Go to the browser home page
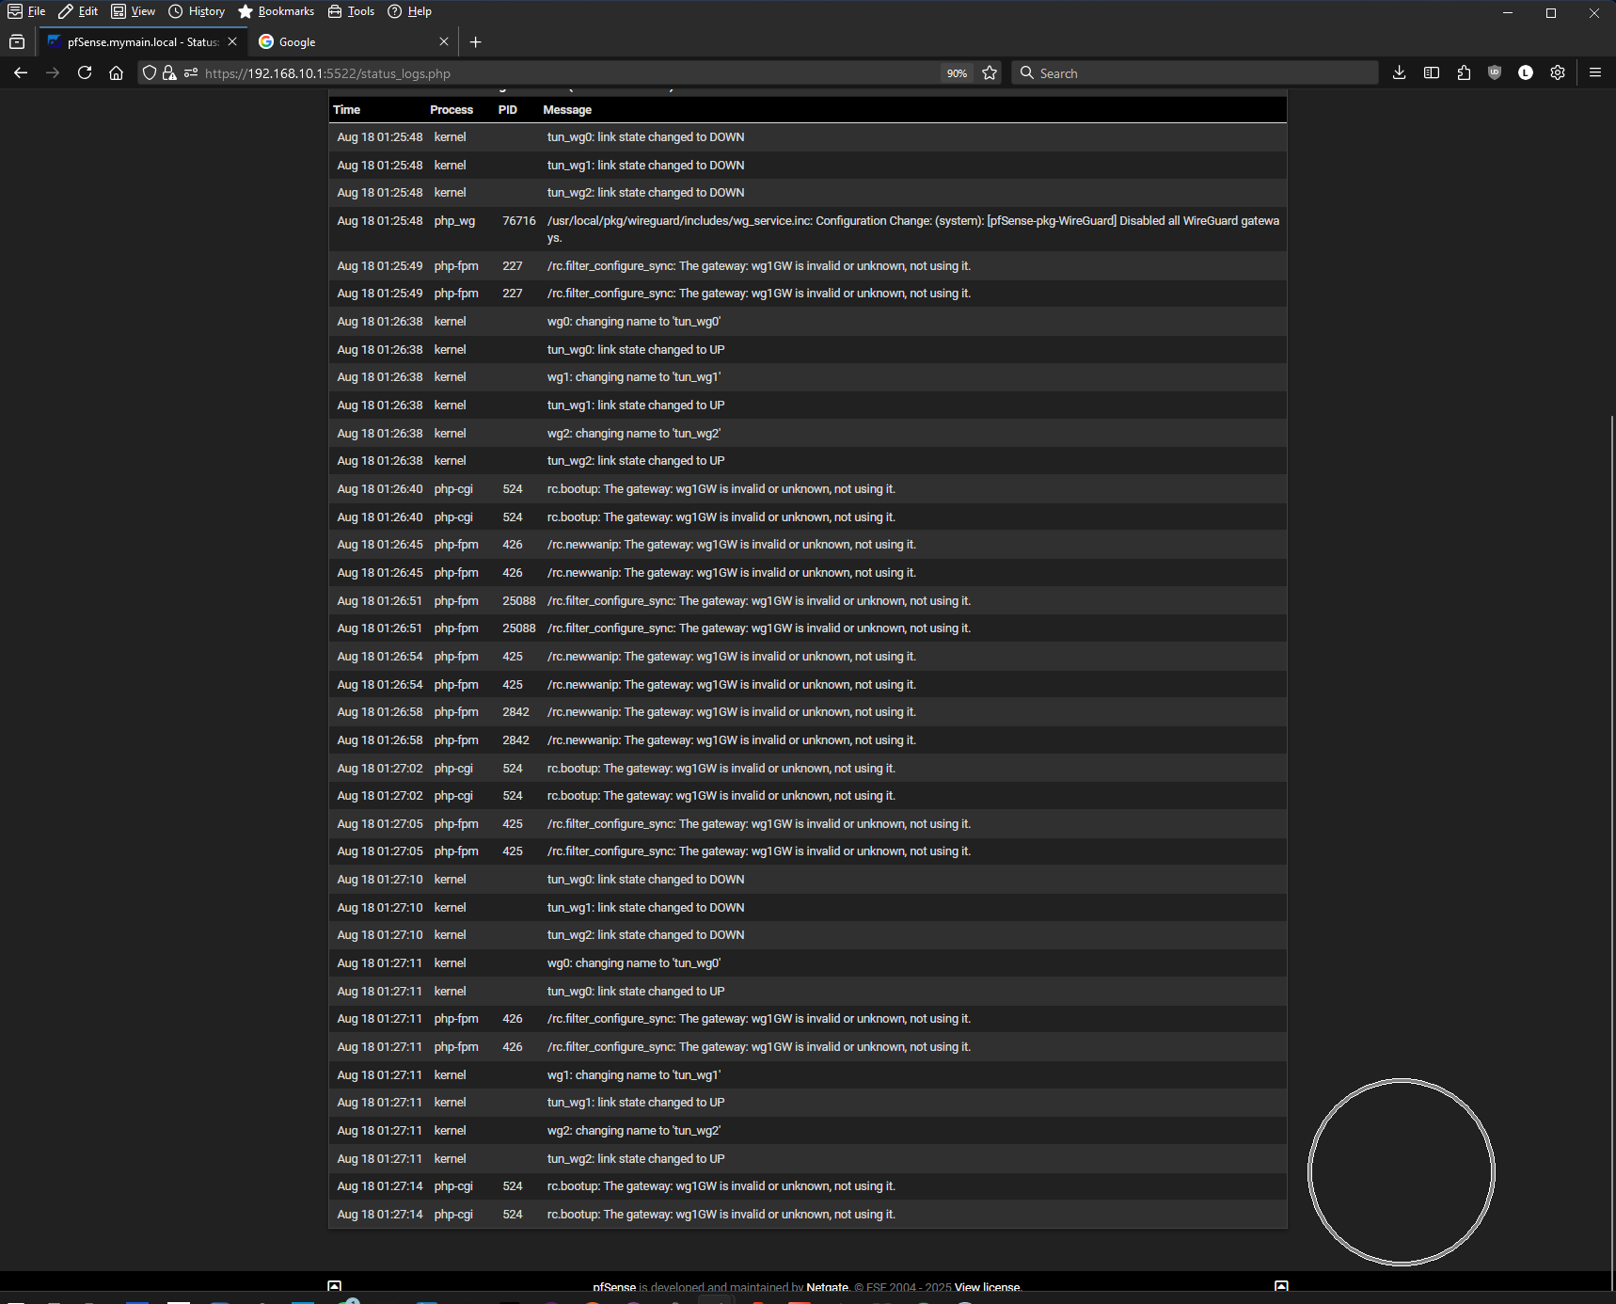1616x1304 pixels. [116, 73]
